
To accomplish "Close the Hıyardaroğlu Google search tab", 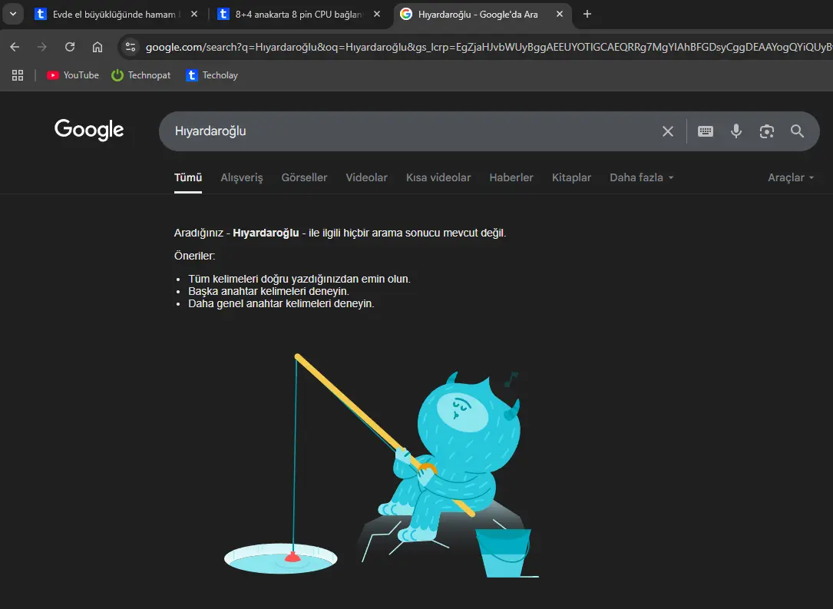I will pos(560,15).
